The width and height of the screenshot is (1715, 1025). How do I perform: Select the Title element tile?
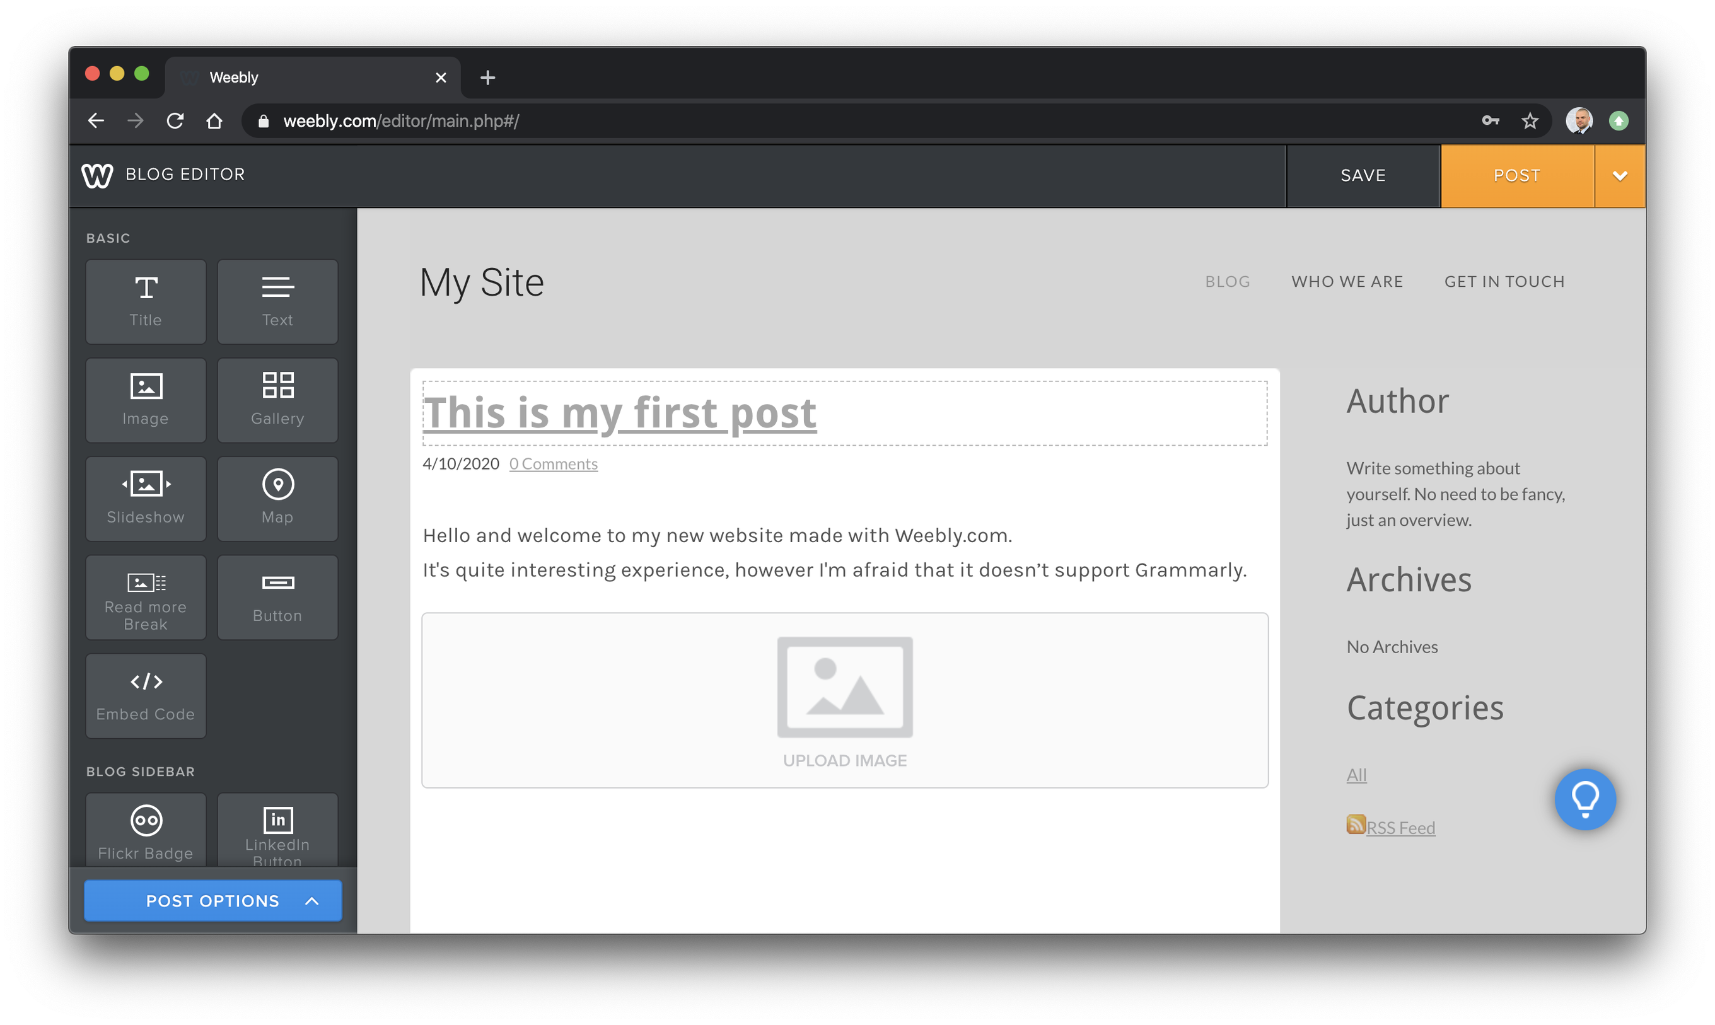click(x=146, y=302)
